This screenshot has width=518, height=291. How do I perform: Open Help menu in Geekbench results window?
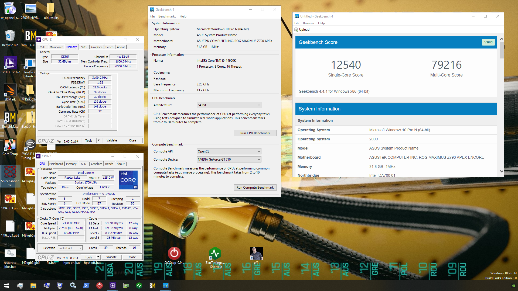pos(321,23)
